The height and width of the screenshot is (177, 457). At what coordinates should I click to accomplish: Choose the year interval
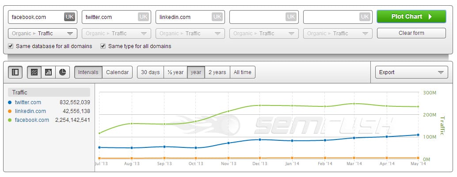(196, 72)
